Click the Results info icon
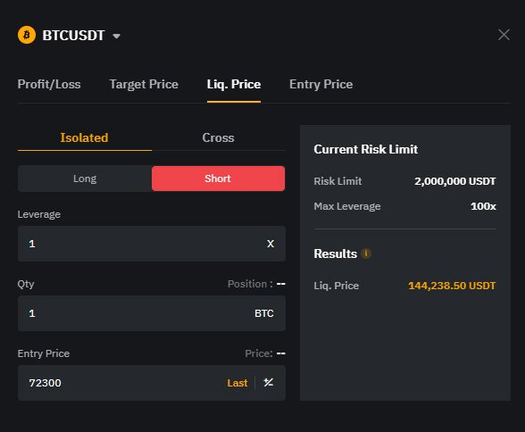This screenshot has width=525, height=432. [x=366, y=253]
